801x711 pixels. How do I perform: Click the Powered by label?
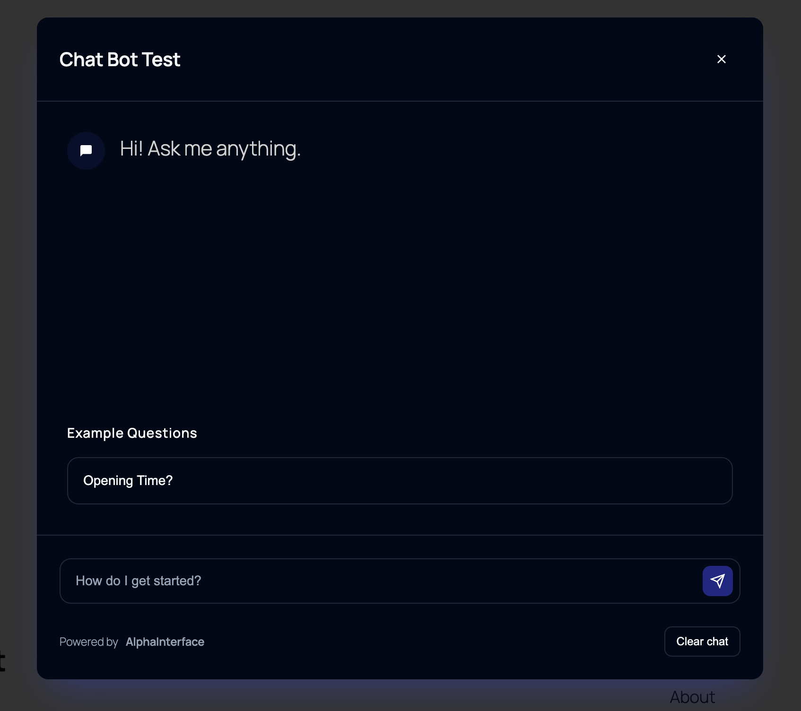pyautogui.click(x=89, y=642)
